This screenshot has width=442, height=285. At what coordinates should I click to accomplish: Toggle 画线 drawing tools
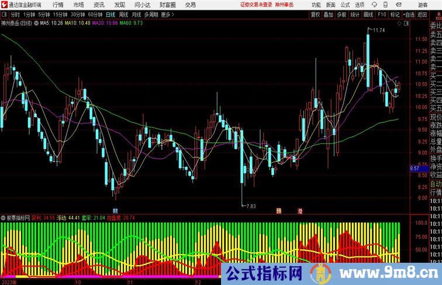368,15
